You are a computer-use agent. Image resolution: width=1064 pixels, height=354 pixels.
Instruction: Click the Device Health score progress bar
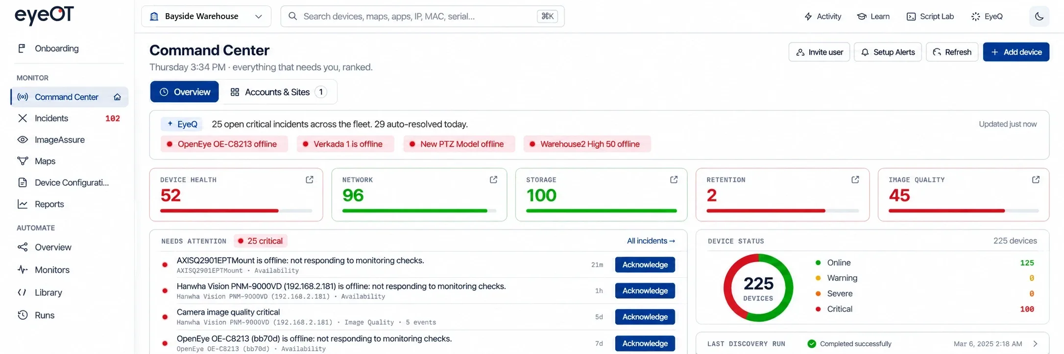[236, 211]
